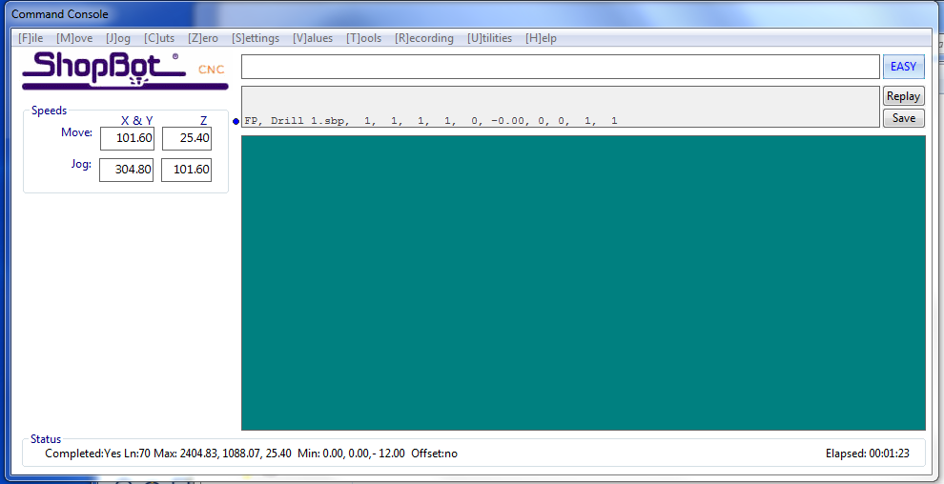Click the Min: 0.00 status values

[x=352, y=454]
